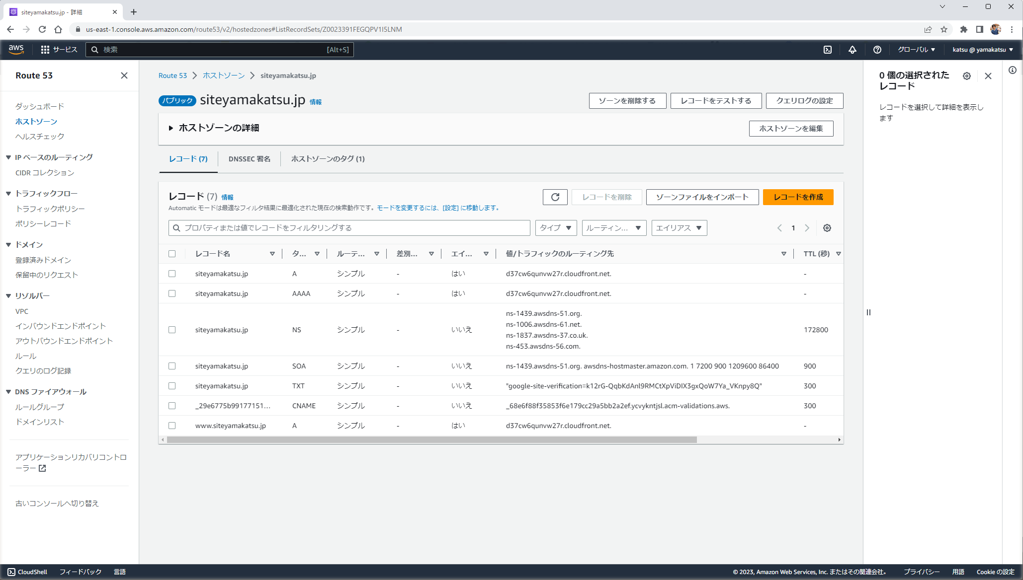
Task: Switch to the レコード (7) tab
Action: point(188,159)
